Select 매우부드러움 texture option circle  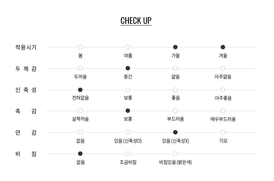coord(223,111)
